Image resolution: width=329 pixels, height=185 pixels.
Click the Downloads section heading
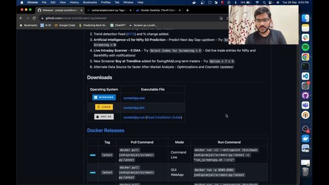coord(99,78)
